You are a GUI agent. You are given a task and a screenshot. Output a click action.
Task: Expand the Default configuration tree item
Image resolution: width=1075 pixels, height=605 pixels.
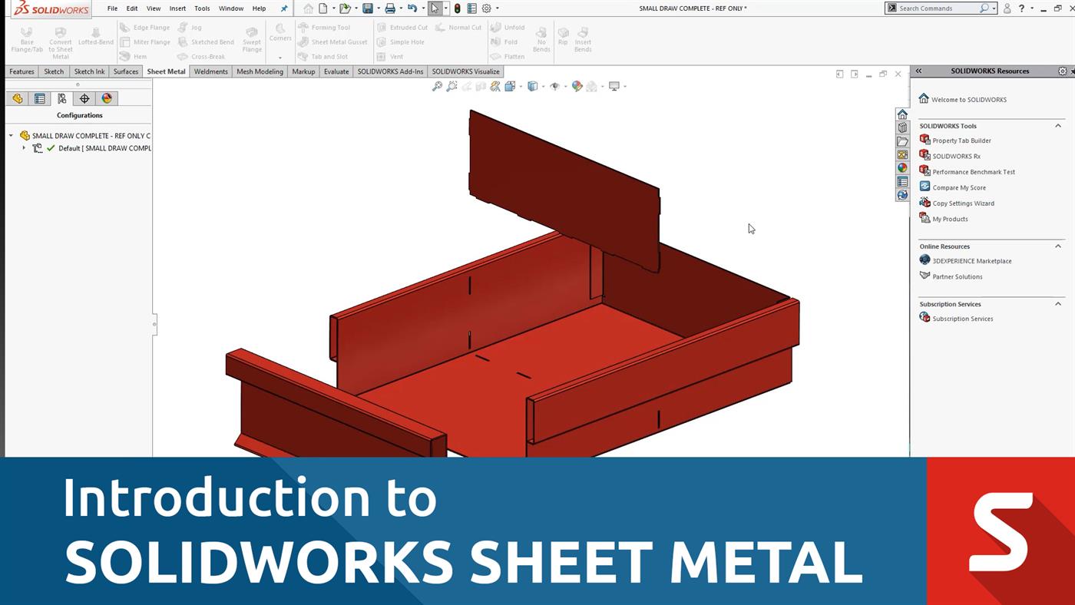pos(23,148)
